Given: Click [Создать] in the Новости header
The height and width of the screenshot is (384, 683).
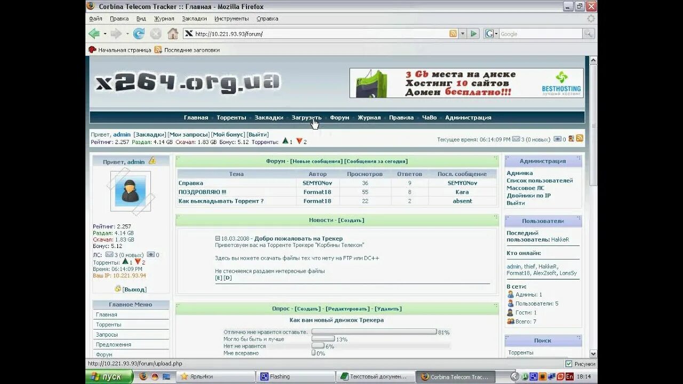Looking at the screenshot, I should [351, 220].
